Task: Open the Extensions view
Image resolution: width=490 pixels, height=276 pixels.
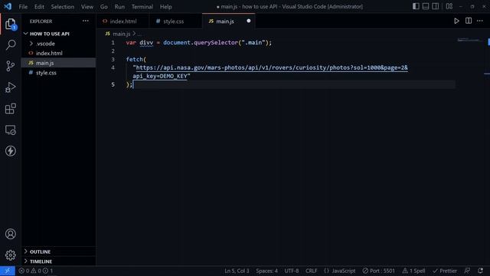Action: 10,109
